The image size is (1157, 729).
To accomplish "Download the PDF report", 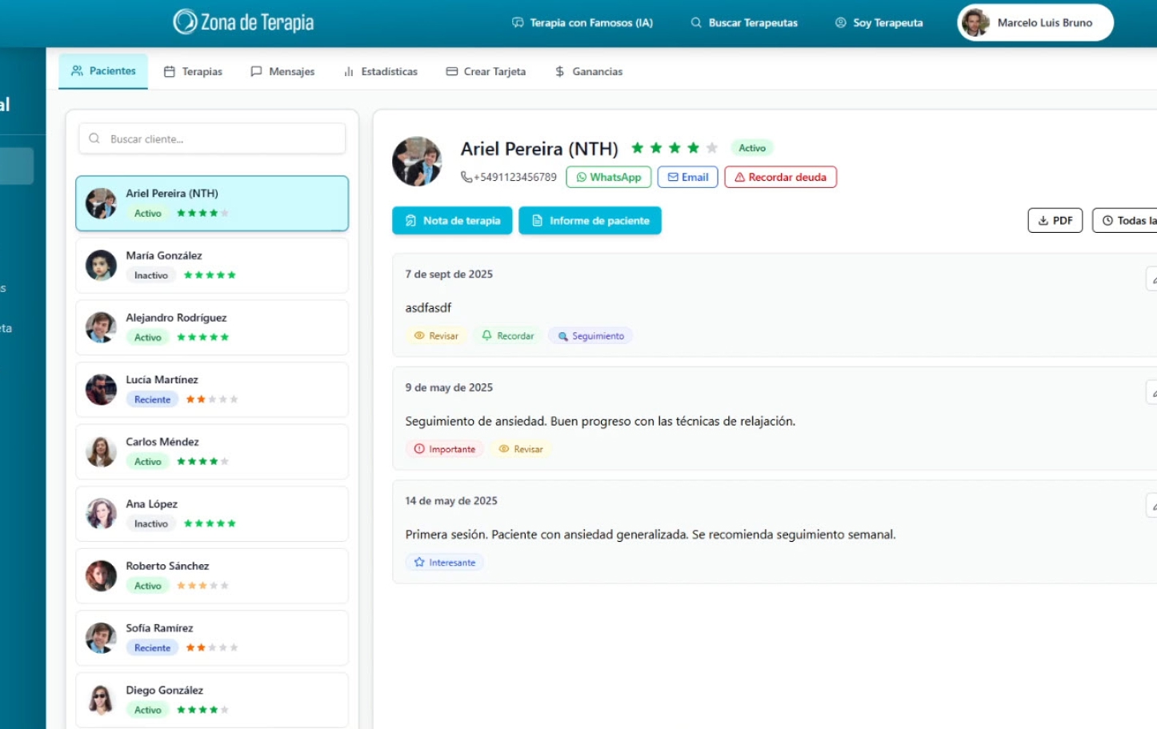I will point(1055,221).
